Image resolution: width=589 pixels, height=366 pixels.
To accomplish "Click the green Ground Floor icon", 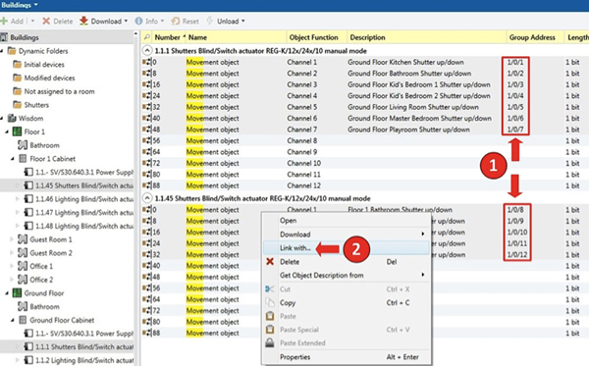I will pos(17,293).
